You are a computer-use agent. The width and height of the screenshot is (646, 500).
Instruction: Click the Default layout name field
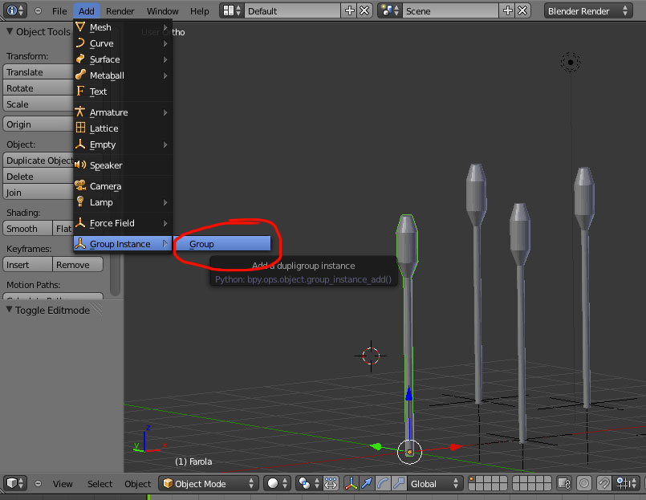pos(293,10)
